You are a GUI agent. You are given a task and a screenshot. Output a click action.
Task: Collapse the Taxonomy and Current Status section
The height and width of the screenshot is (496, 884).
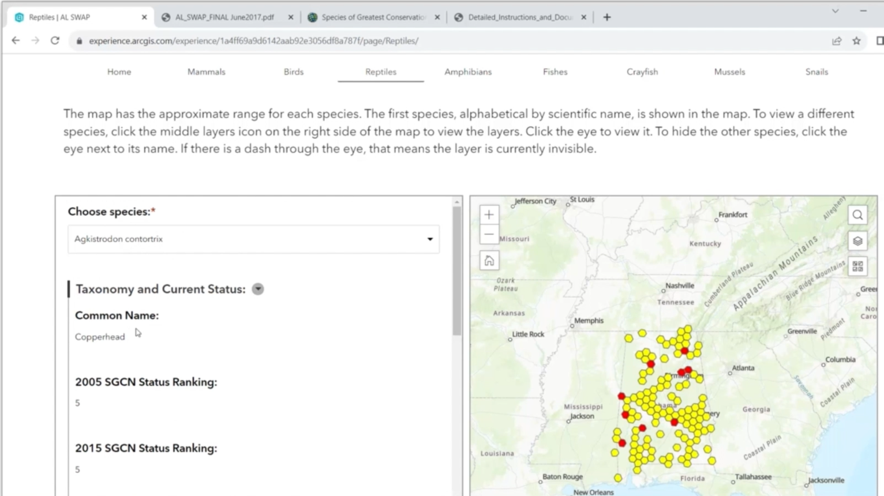point(258,289)
